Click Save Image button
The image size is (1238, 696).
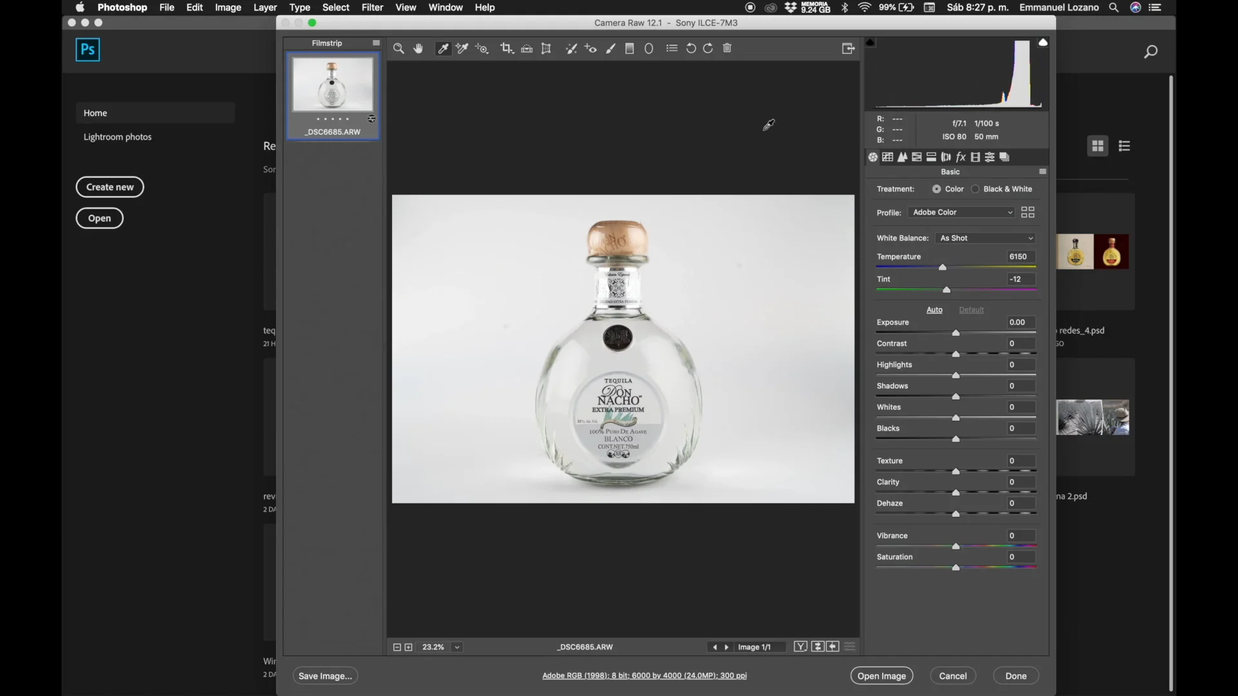326,675
